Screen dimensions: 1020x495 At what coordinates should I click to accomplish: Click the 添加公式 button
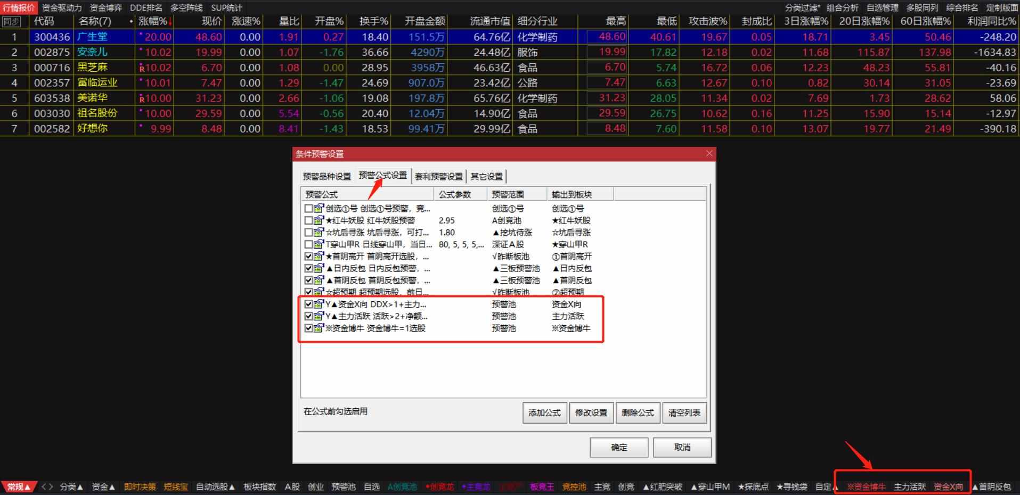click(544, 412)
